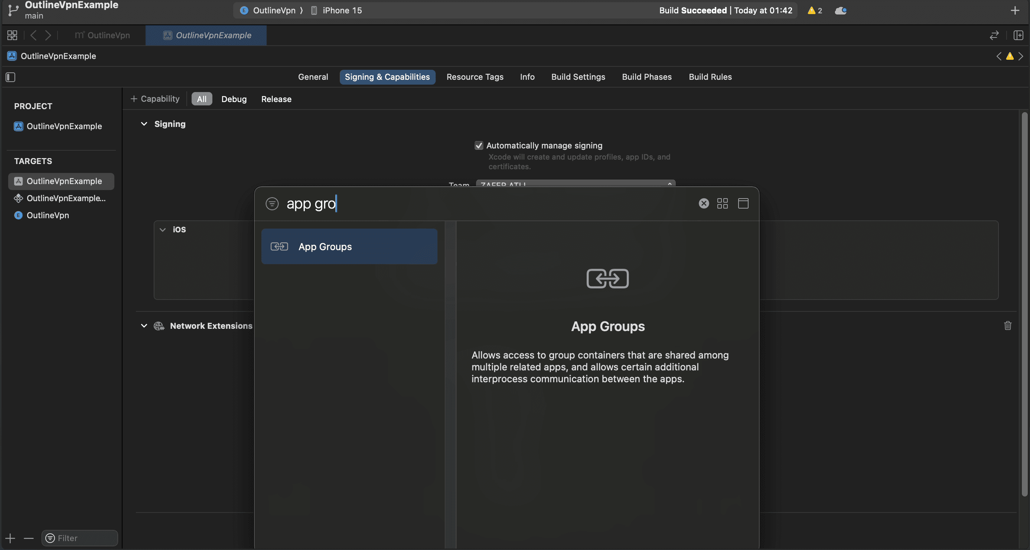The image size is (1030, 550).
Task: Uncheck Automatically manage signing
Action: (479, 145)
